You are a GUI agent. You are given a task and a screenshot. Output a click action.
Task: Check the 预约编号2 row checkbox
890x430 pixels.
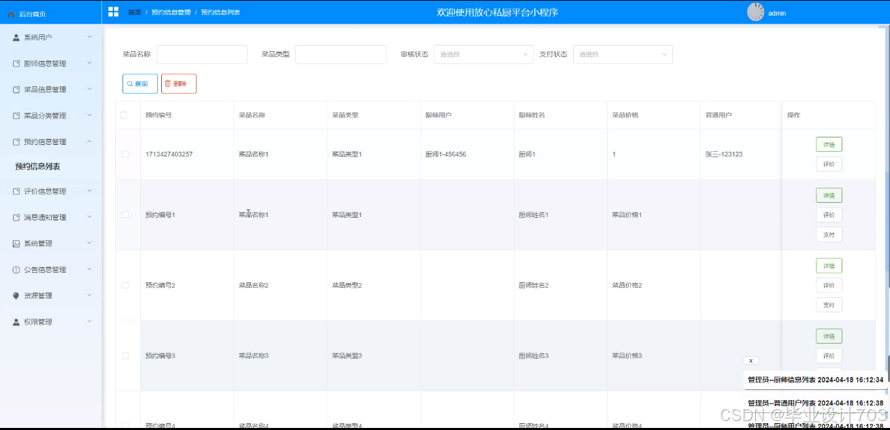pos(125,285)
